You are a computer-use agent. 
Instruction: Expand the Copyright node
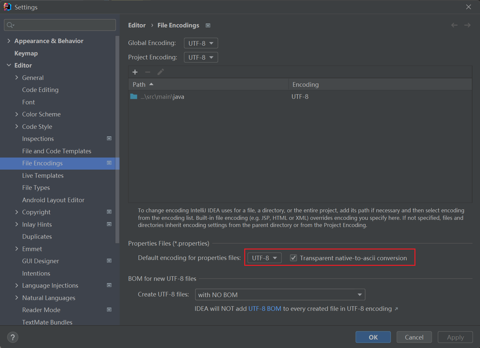pos(17,212)
